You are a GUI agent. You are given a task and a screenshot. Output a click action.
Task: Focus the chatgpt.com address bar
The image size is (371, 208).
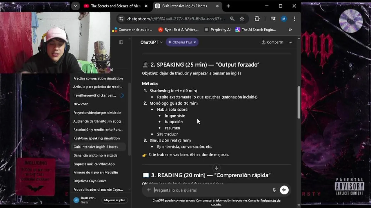(176, 19)
